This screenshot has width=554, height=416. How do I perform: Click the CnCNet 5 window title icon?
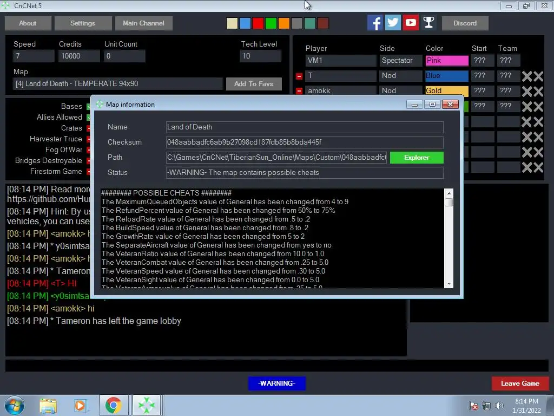[x=5, y=5]
